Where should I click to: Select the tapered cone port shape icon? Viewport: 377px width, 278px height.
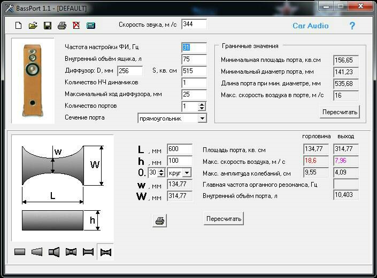(x=37, y=252)
